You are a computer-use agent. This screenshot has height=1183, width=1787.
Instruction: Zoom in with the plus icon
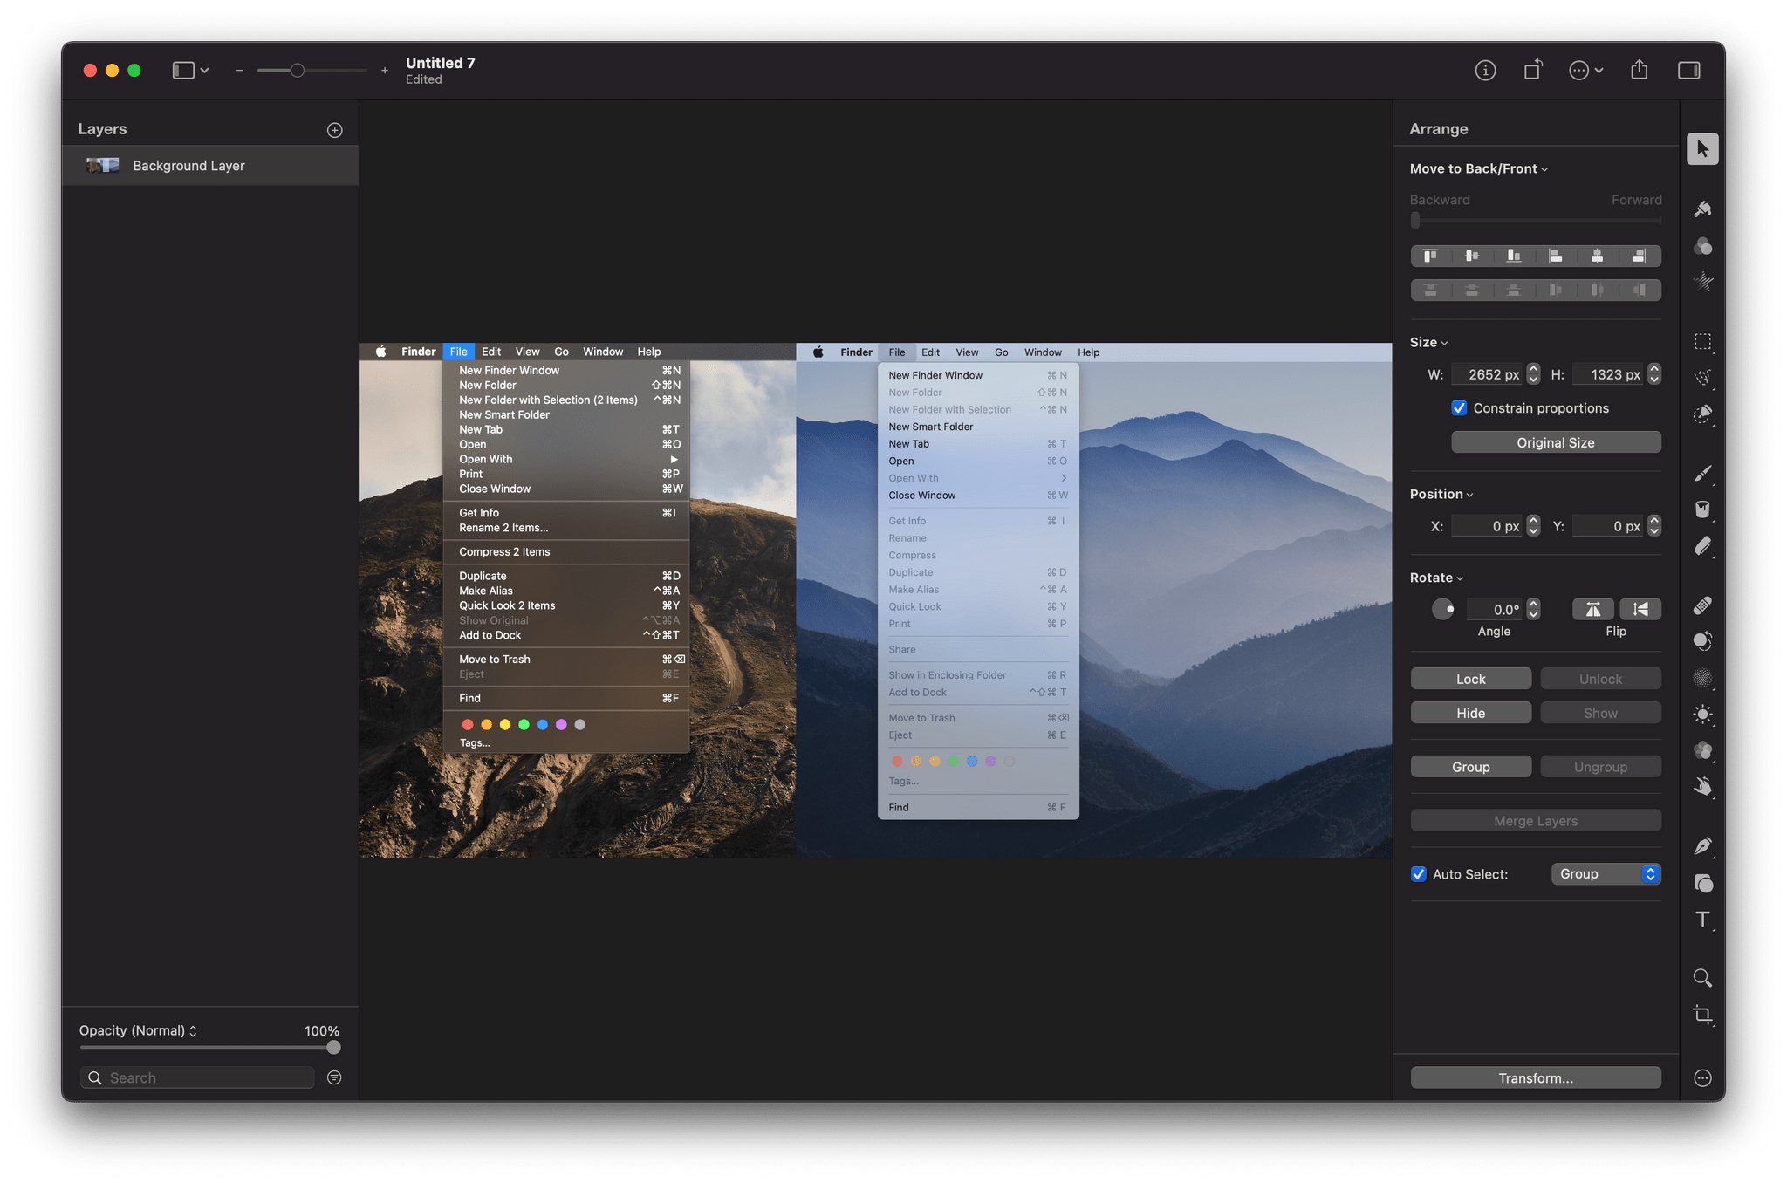pyautogui.click(x=384, y=71)
